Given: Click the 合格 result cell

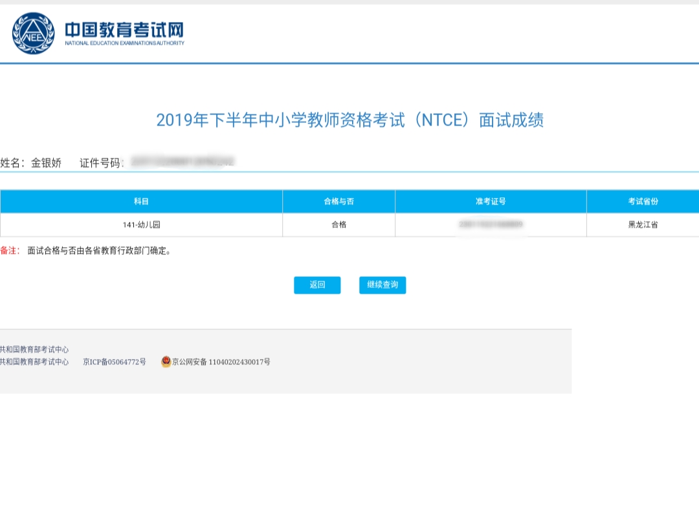Looking at the screenshot, I should click(338, 225).
